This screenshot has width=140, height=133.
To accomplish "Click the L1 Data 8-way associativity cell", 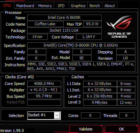I will tap(126, 84).
